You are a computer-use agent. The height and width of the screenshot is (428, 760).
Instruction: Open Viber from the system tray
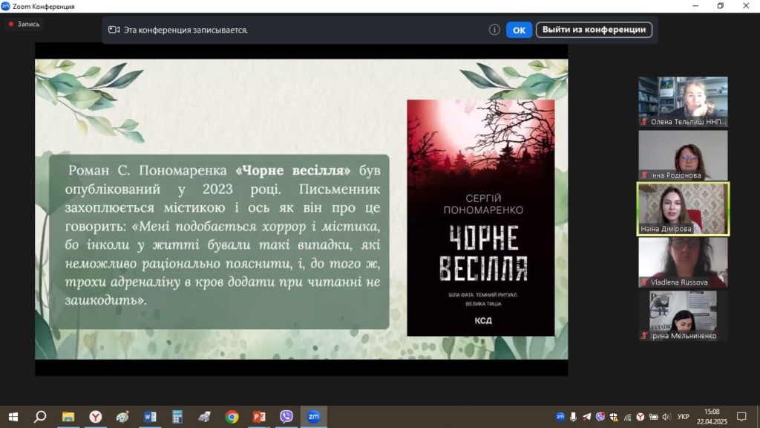pyautogui.click(x=600, y=417)
